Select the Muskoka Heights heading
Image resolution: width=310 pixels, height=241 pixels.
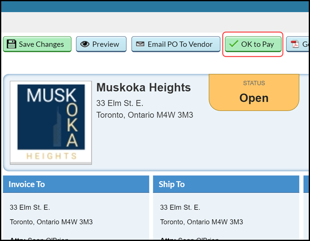[143, 87]
